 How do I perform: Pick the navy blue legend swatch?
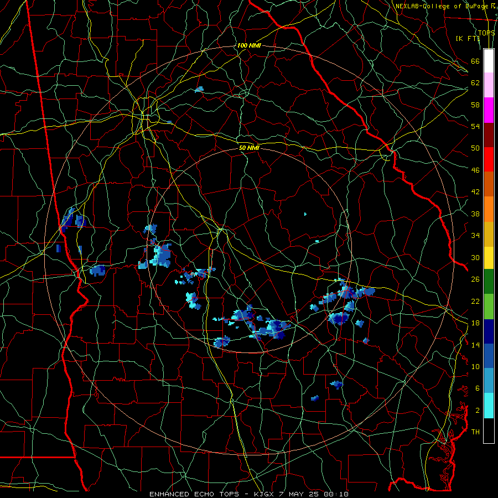(489, 331)
